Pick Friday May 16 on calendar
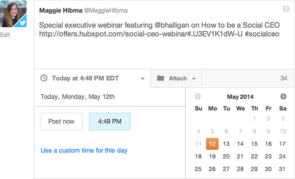 pyautogui.click(x=269, y=144)
